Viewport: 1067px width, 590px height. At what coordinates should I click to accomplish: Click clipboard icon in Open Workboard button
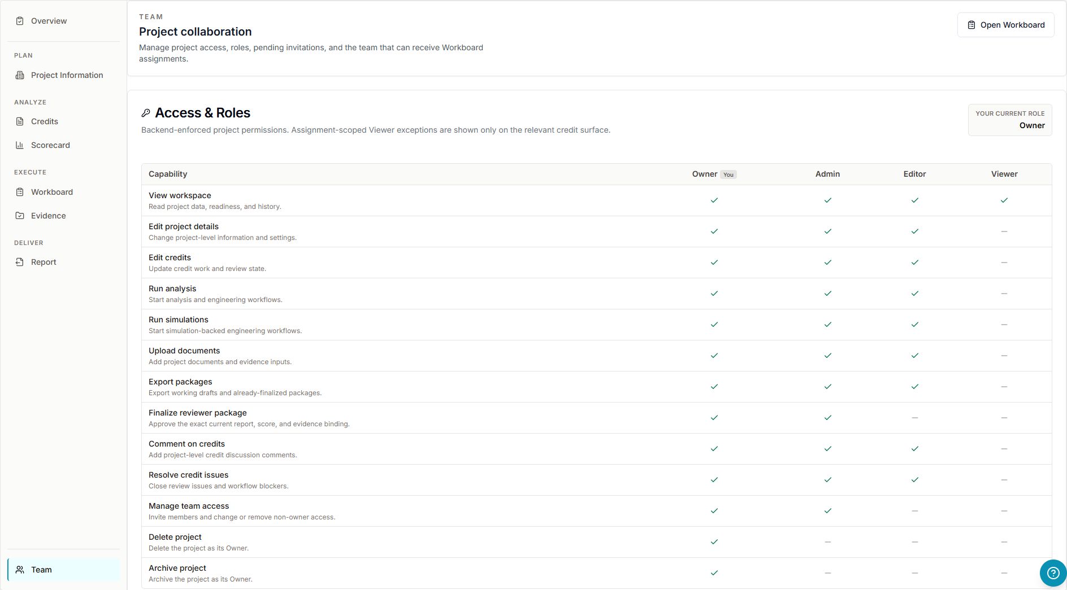pos(971,25)
